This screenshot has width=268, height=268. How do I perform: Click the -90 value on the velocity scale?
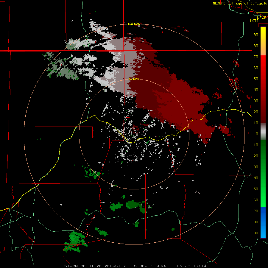coord(255,233)
